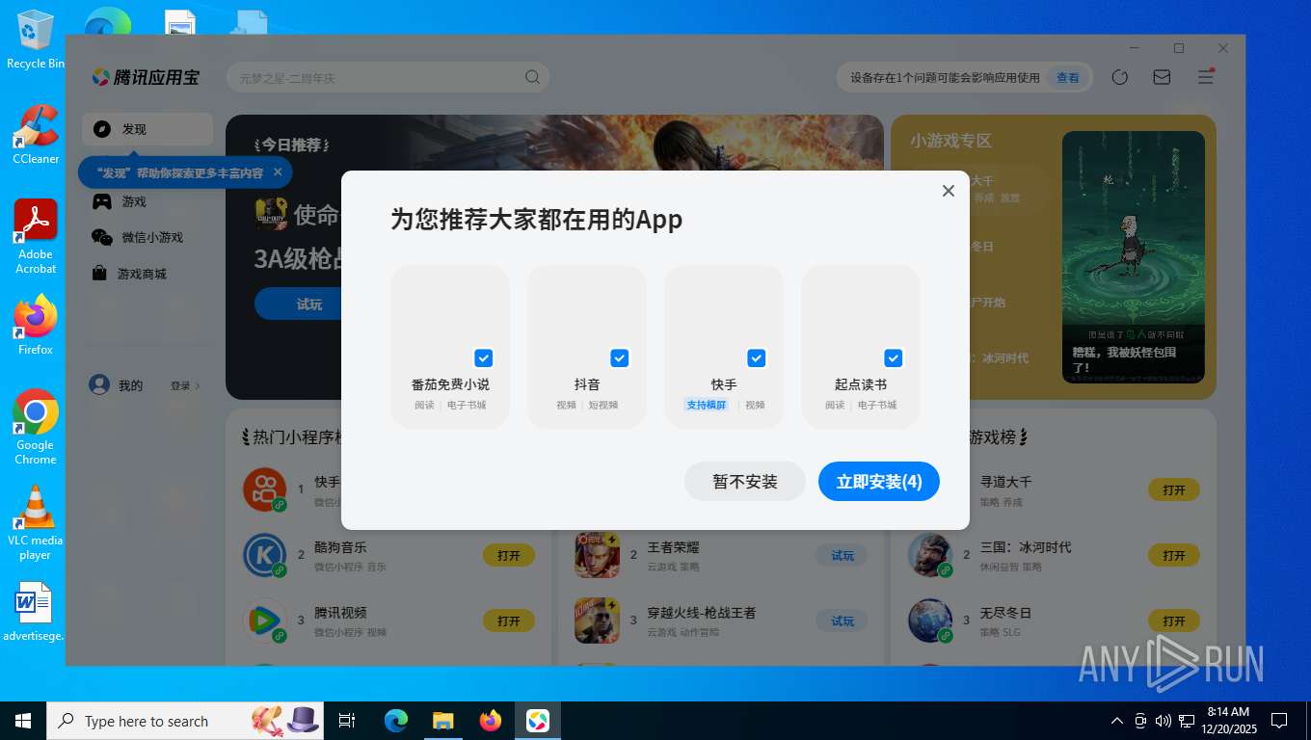Open Windows Start menu
Viewport: 1311px width, 740px height.
pos(23,721)
